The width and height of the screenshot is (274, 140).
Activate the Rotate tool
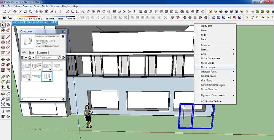click(3, 65)
